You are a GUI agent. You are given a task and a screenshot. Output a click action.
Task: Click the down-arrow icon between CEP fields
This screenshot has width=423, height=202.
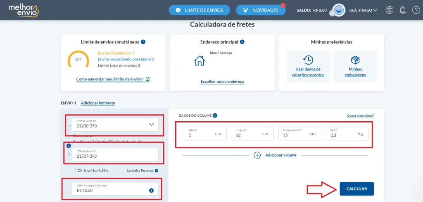pyautogui.click(x=69, y=146)
